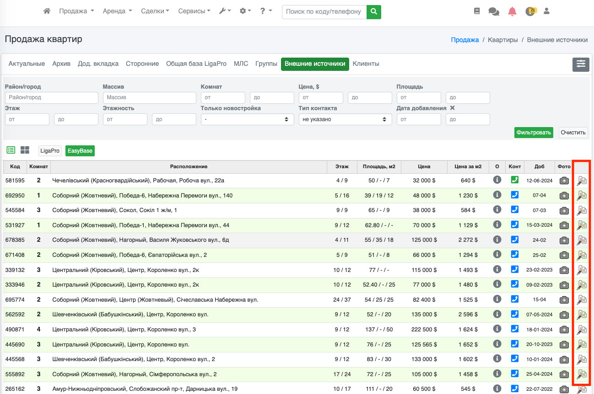Click the notification bell icon

512,11
